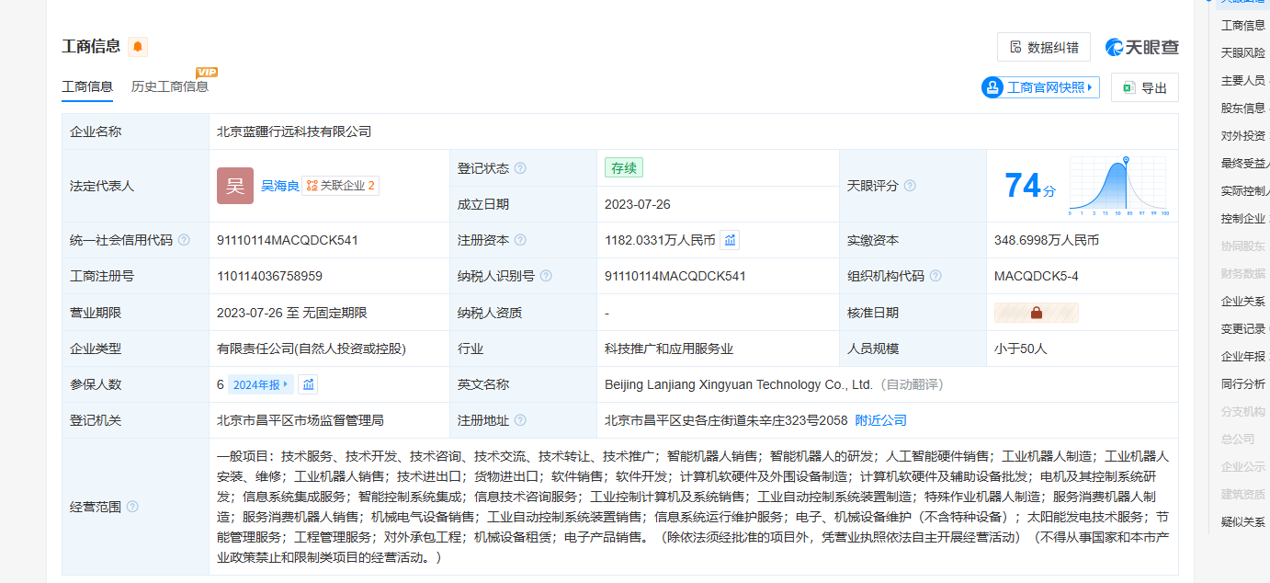
Task: Open the 附近公司 link after the address
Action: 880,420
